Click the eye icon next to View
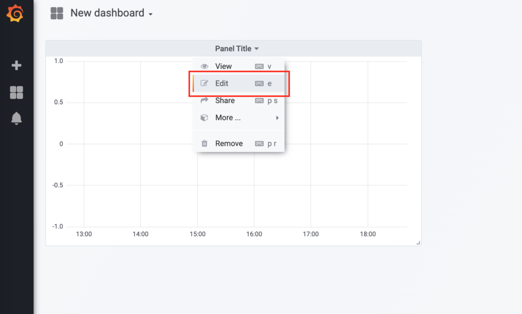 [204, 66]
